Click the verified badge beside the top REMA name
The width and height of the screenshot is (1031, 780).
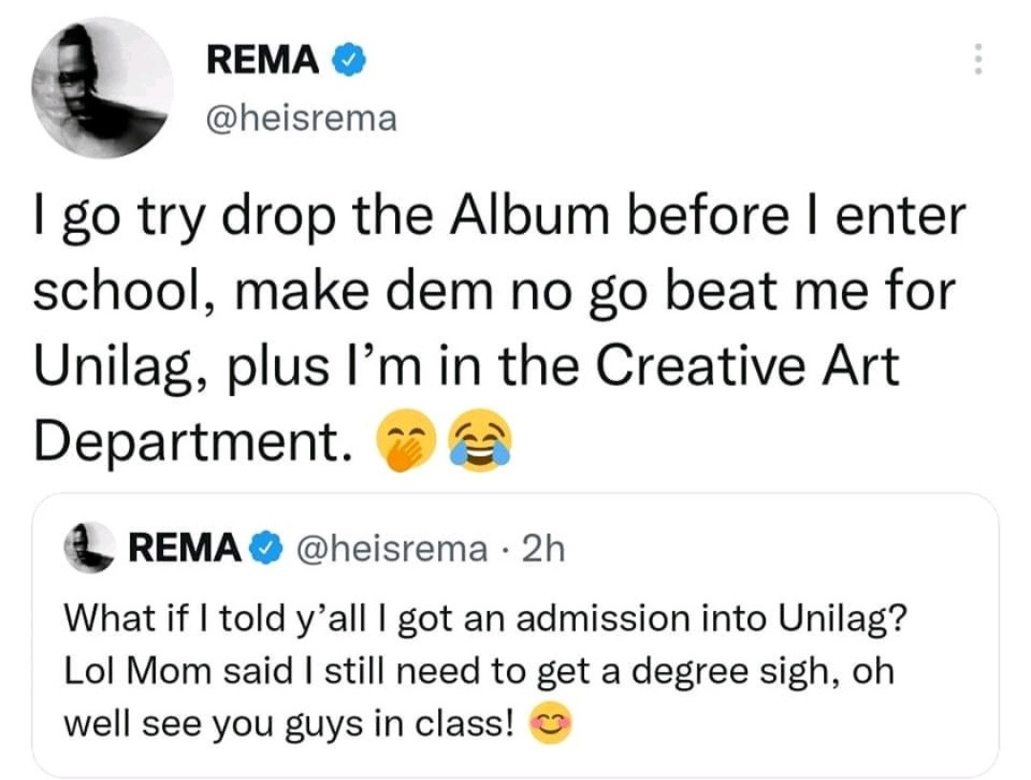pos(346,61)
